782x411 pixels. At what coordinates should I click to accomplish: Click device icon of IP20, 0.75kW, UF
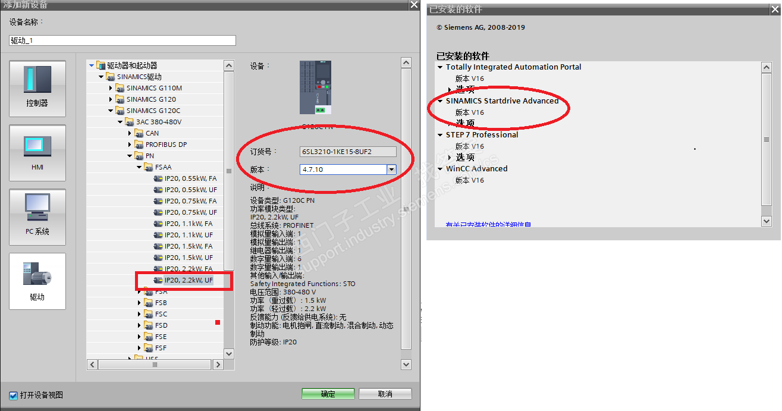tap(158, 212)
